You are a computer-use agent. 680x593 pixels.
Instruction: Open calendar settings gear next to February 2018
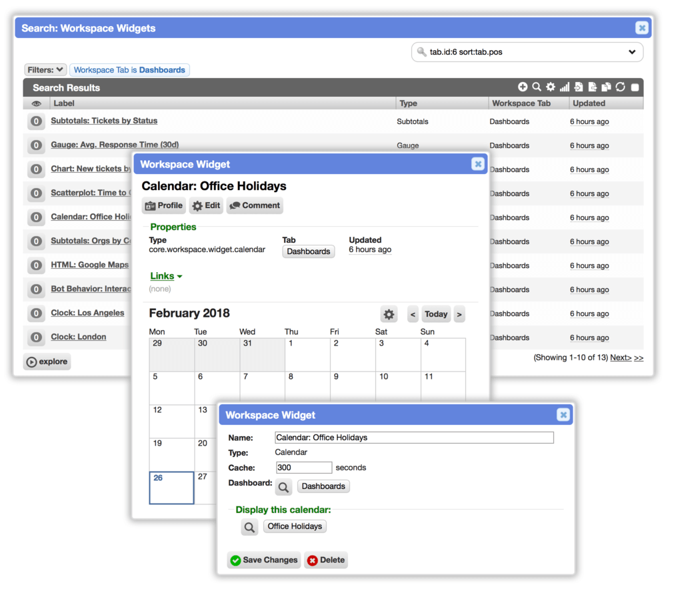[389, 314]
